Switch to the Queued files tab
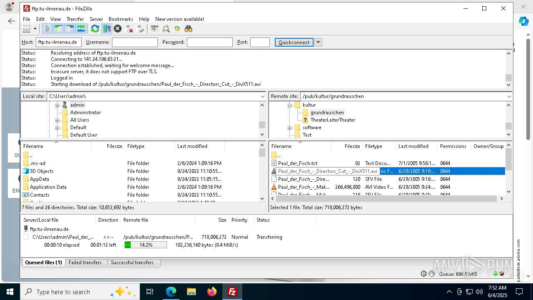Viewport: 533px width, 300px height. pyautogui.click(x=43, y=262)
